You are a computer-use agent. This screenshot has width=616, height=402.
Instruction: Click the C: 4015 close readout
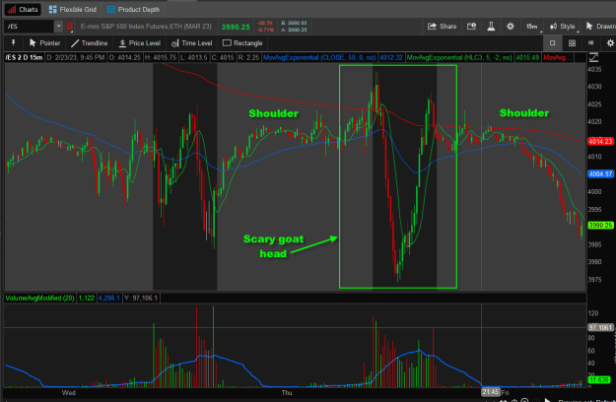coord(223,58)
